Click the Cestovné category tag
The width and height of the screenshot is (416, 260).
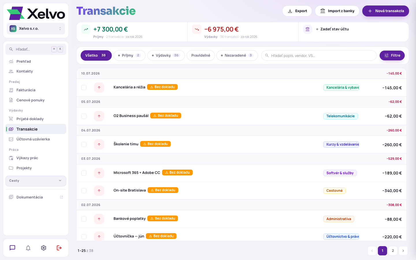pos(335,191)
